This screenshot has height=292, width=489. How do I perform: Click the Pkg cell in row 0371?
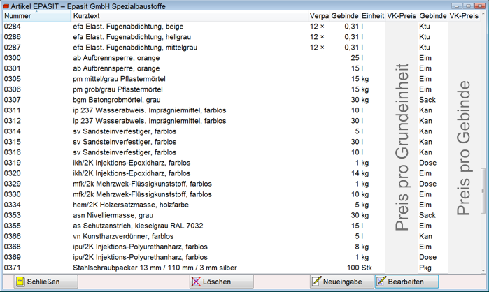coord(425,268)
